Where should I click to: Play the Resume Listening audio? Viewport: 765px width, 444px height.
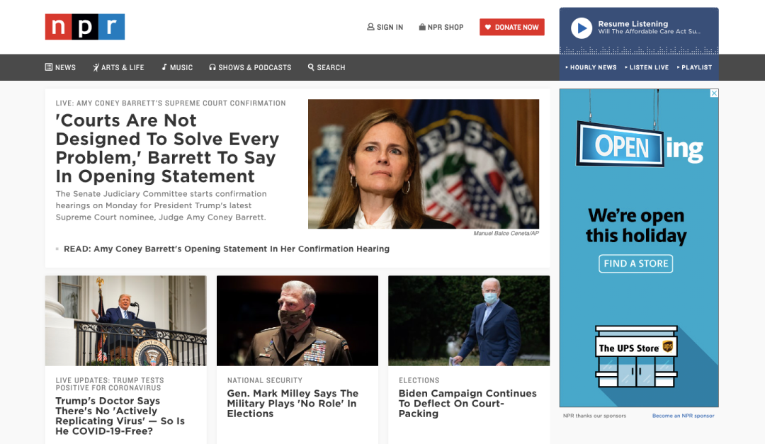[x=582, y=28]
